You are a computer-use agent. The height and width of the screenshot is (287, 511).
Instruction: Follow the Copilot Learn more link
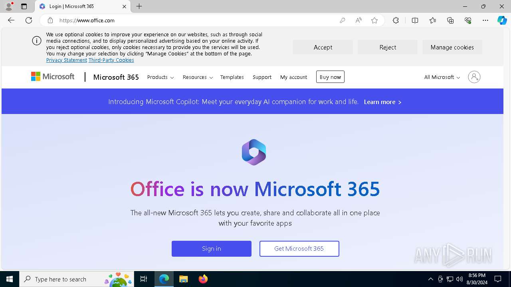pyautogui.click(x=382, y=102)
